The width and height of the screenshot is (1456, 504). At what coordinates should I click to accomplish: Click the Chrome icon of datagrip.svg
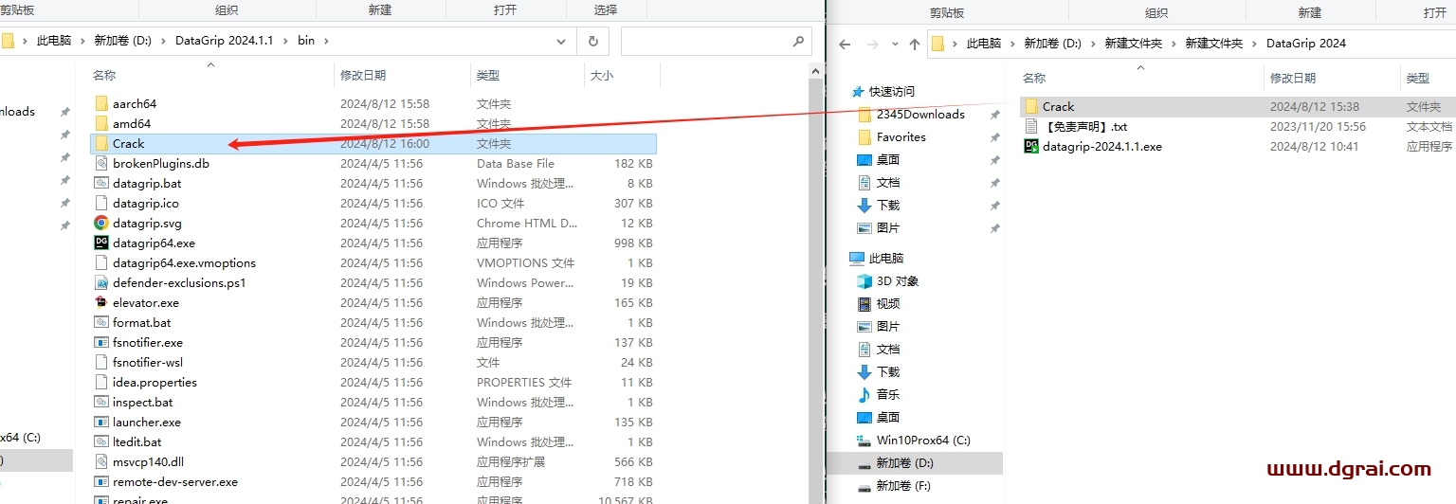coord(101,223)
